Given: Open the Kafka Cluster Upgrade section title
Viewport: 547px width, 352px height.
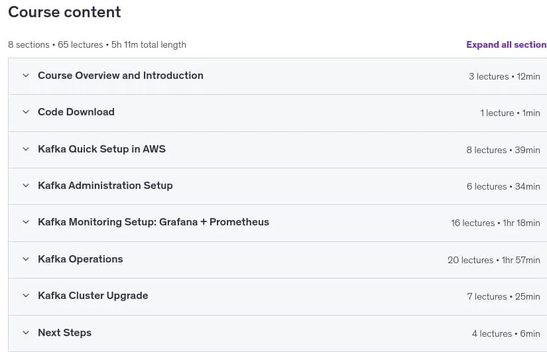Looking at the screenshot, I should 93,296.
